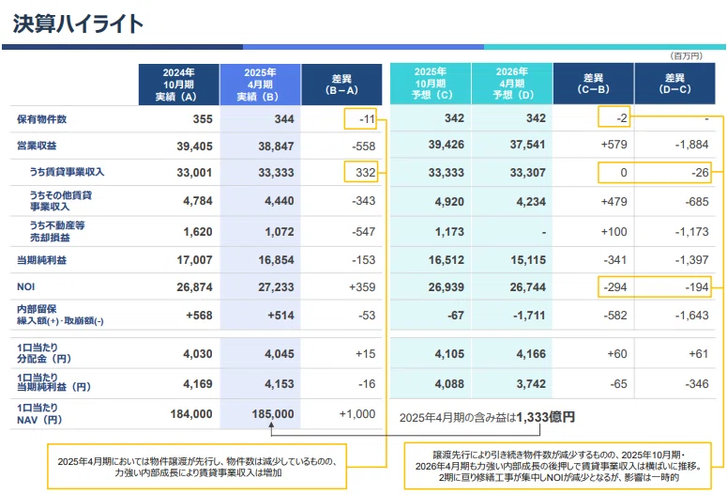727x494 pixels.
Task: Click the forecast value 37,541
Action: [527, 145]
